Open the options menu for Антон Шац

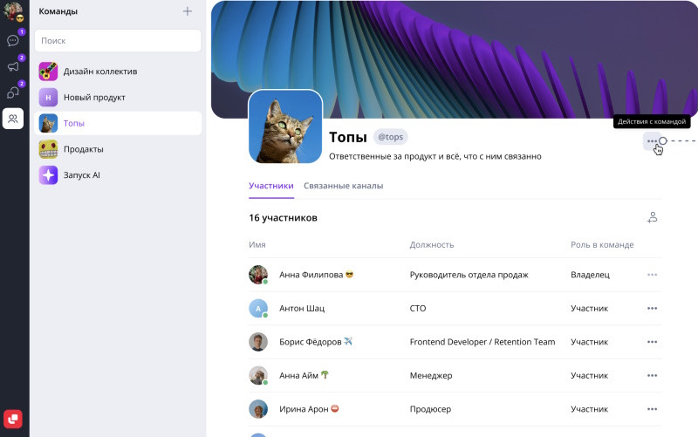(x=652, y=309)
